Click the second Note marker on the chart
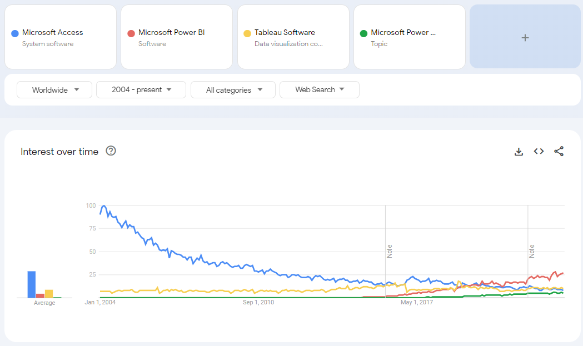The image size is (583, 346). (532, 251)
